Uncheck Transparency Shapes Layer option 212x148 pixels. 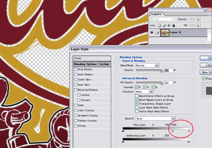[137, 104]
